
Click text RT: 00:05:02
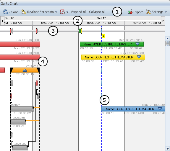(22, 113)
